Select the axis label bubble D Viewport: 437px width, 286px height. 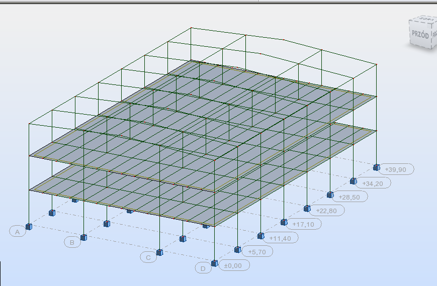pos(203,268)
